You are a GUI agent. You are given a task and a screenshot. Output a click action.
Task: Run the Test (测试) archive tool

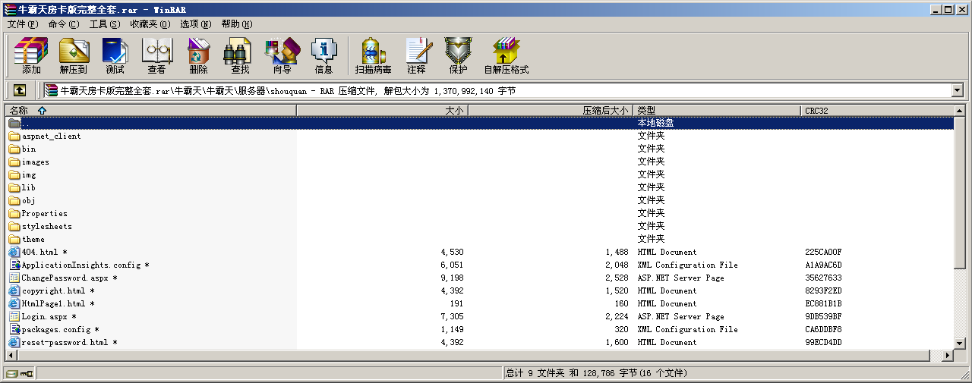pos(115,55)
